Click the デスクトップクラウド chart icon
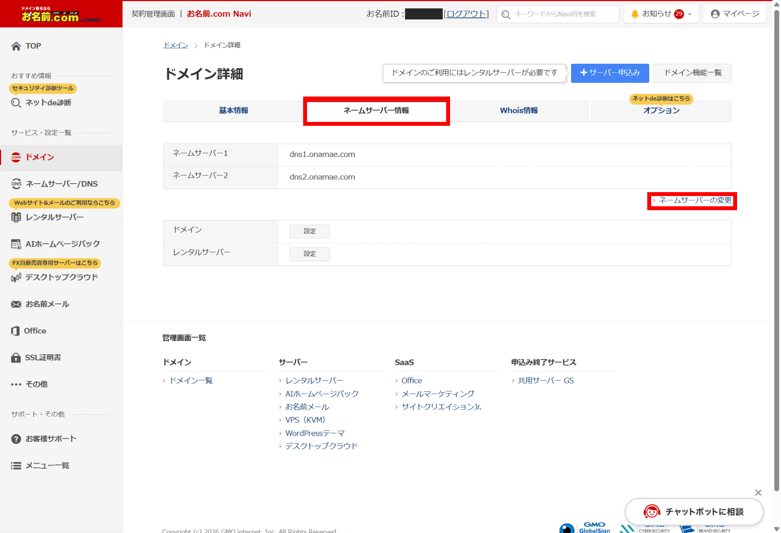The width and height of the screenshot is (781, 533). (x=16, y=277)
